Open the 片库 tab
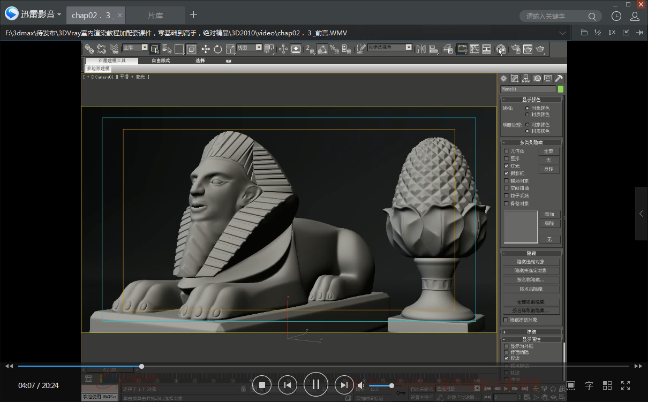Viewport: 648px width, 402px height. [x=155, y=15]
